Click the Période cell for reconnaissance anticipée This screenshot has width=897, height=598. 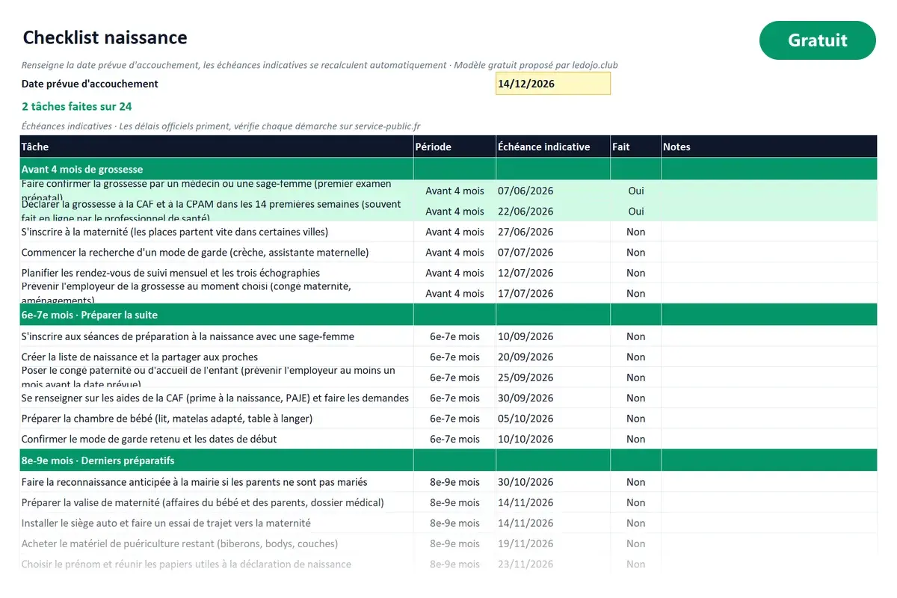tap(454, 482)
